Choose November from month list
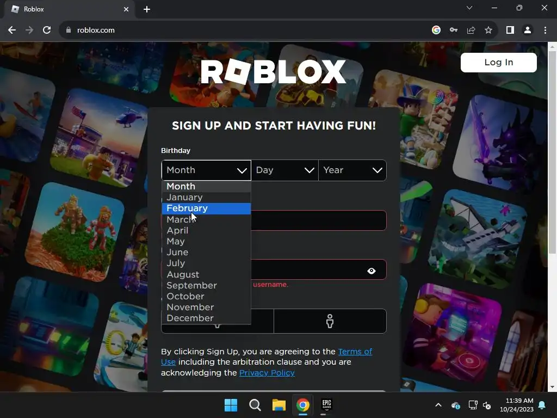Image resolution: width=557 pixels, height=418 pixels. coord(206,307)
